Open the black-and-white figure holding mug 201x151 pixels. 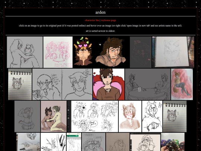click(152, 116)
